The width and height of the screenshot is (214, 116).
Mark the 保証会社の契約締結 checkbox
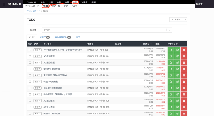coord(30,88)
